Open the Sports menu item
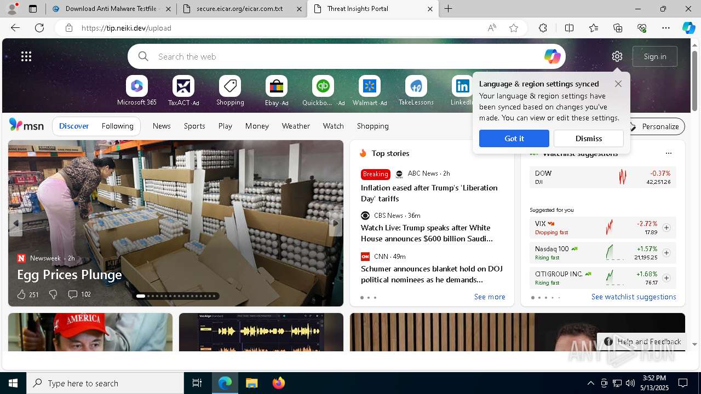701x394 pixels. [194, 126]
